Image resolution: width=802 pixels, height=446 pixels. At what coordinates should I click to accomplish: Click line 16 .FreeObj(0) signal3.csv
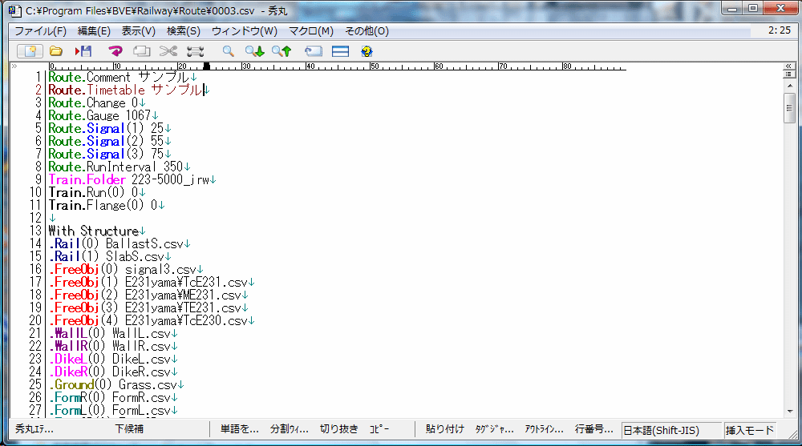pos(123,269)
